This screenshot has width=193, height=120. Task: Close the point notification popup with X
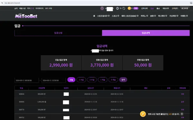182,114
